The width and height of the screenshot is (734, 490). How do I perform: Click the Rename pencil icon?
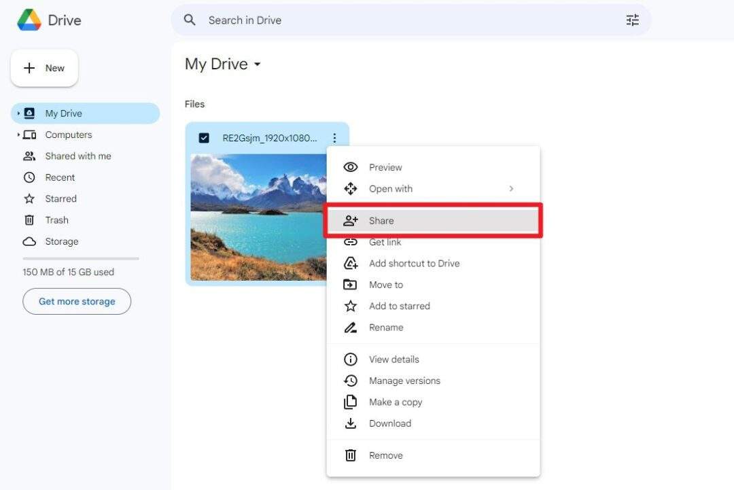351,328
